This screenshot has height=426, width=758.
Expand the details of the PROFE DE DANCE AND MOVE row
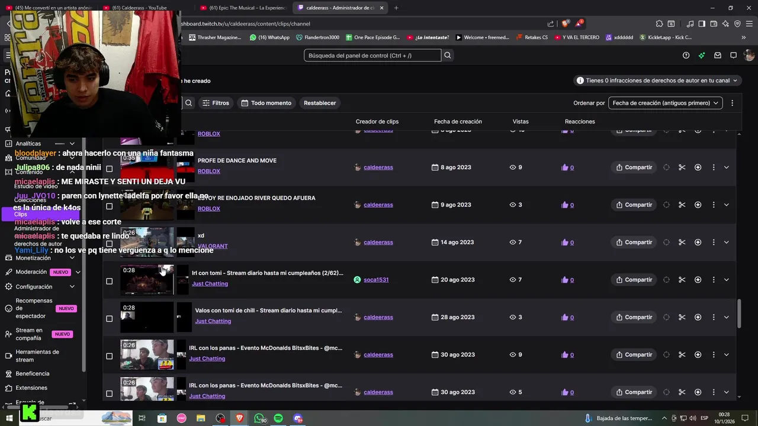pos(727,167)
